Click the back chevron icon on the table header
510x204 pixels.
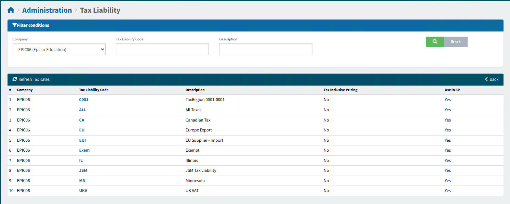point(486,79)
